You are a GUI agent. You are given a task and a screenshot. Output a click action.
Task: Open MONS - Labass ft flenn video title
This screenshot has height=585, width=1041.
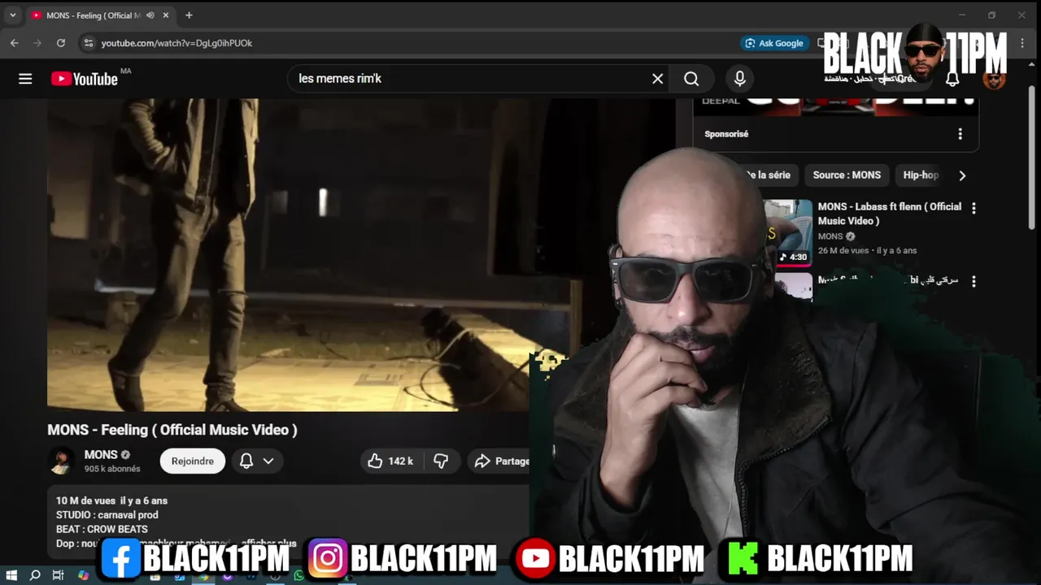coord(889,214)
